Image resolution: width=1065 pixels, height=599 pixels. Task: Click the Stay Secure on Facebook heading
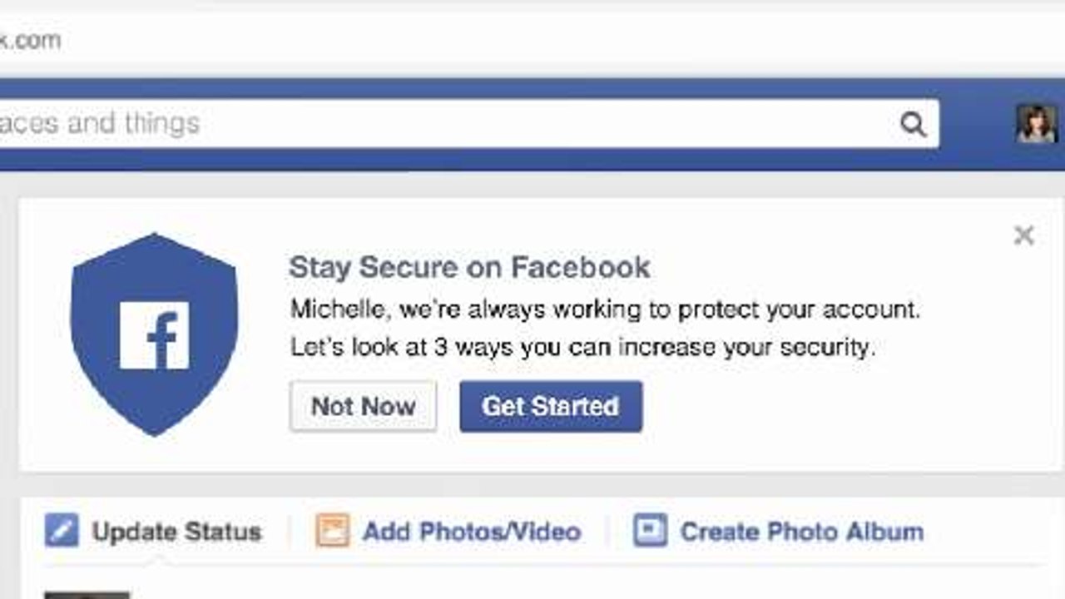click(x=469, y=267)
